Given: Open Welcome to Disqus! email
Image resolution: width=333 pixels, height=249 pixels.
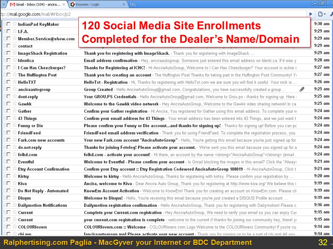Looking at the screenshot, I should 103,198.
